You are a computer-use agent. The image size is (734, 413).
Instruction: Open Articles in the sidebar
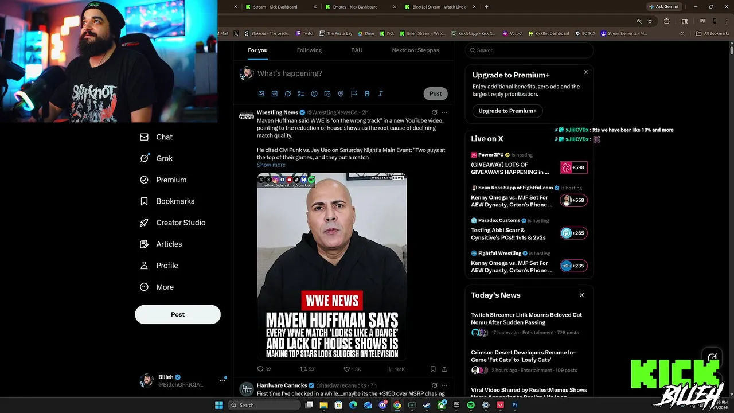(x=161, y=244)
